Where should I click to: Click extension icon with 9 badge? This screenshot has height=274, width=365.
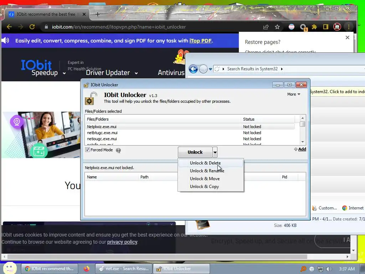coord(303,27)
